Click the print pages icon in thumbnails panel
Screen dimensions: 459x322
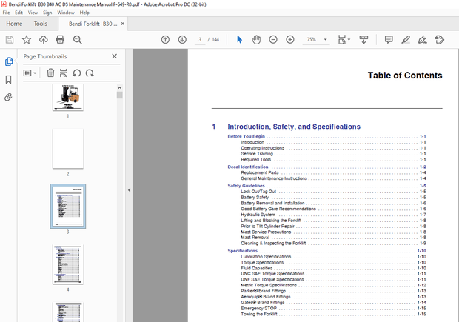coord(63,73)
